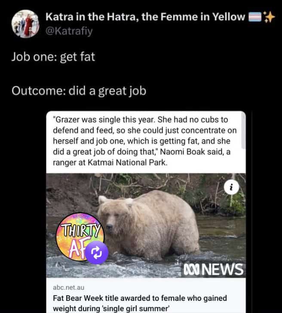This screenshot has height=313, width=282.
Task: Click the sparkles emoji after the display name
Action: click(x=269, y=17)
